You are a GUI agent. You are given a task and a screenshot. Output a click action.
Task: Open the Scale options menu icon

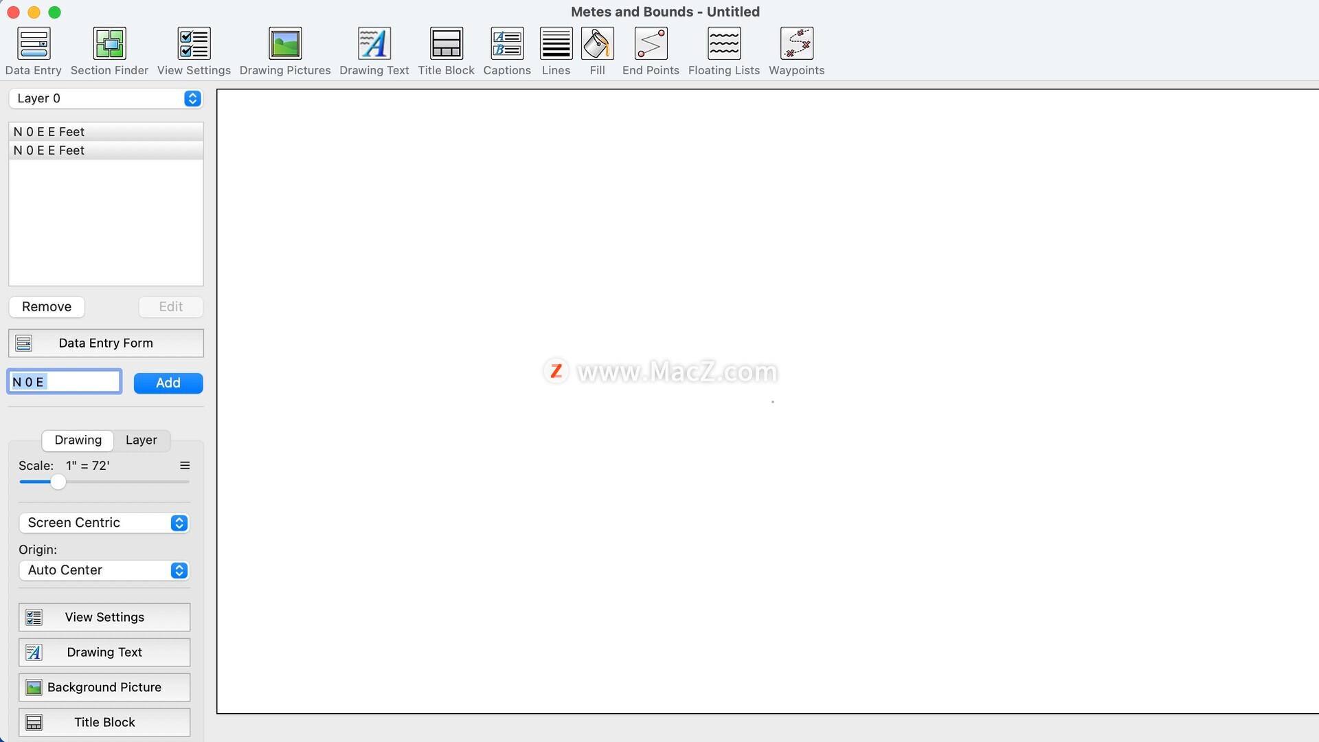pyautogui.click(x=185, y=466)
